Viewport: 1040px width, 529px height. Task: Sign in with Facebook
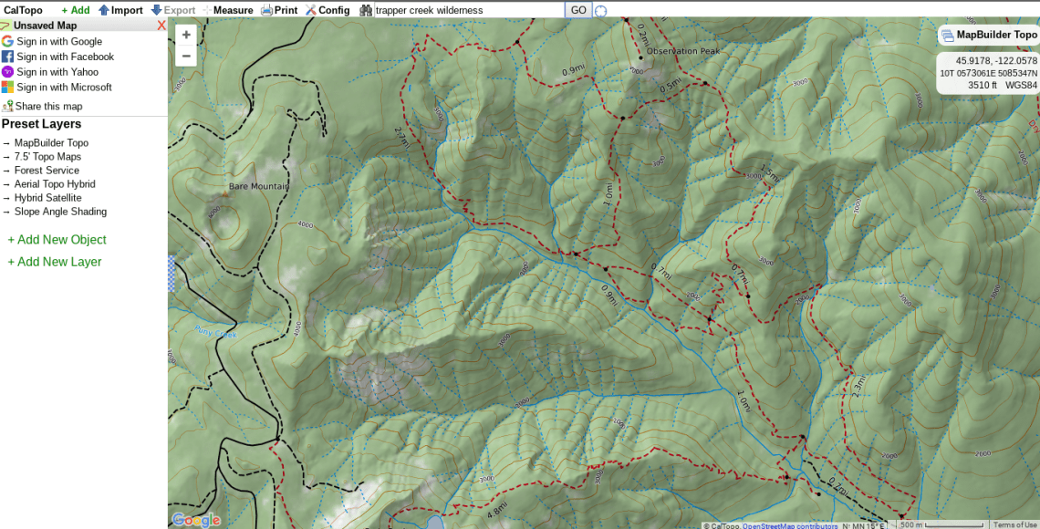coord(65,57)
